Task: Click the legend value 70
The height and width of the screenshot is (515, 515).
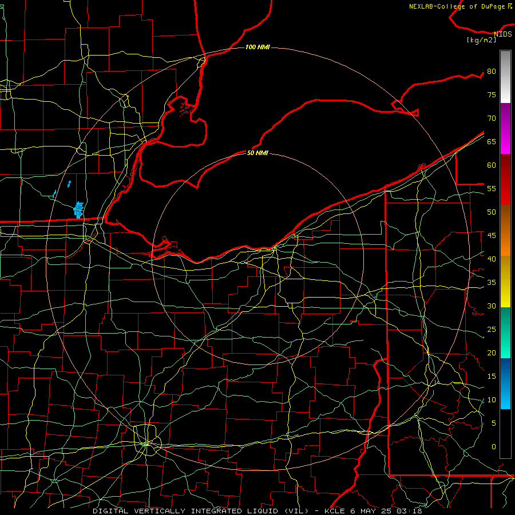Action: tap(492, 118)
